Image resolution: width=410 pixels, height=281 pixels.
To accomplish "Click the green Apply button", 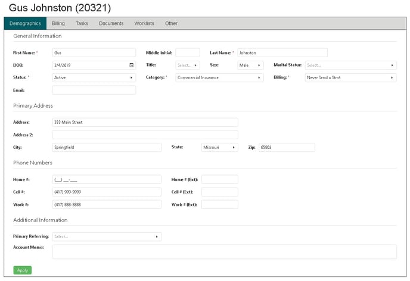I will (22, 270).
